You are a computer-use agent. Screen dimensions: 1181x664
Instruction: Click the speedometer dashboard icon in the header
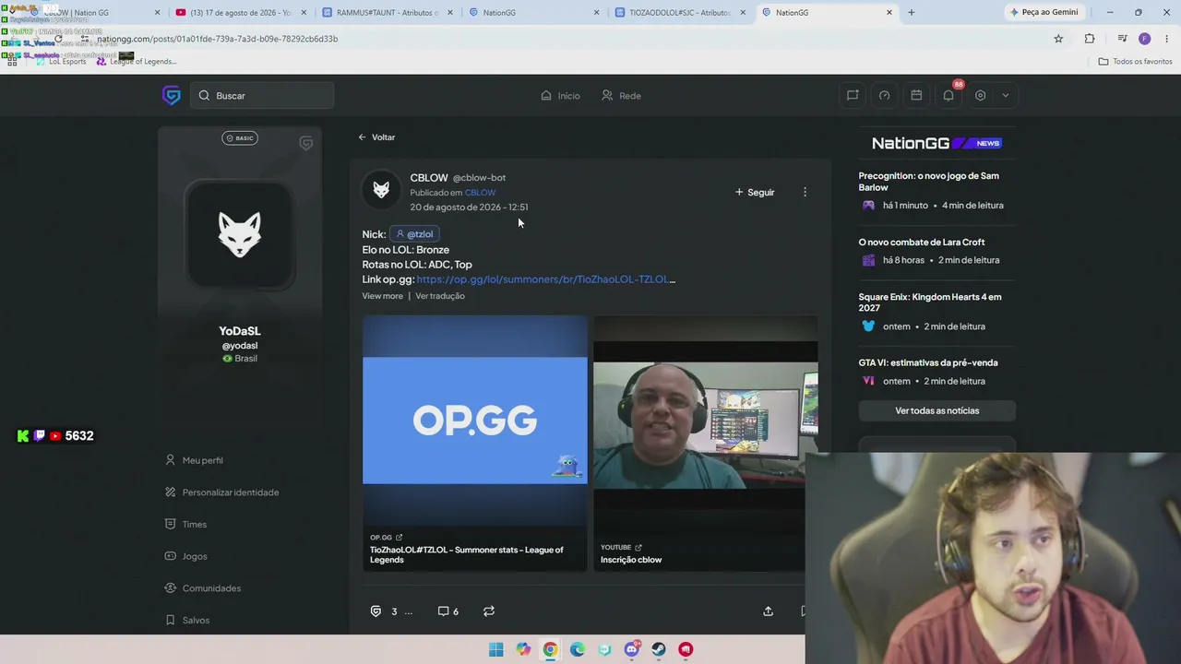tap(884, 95)
